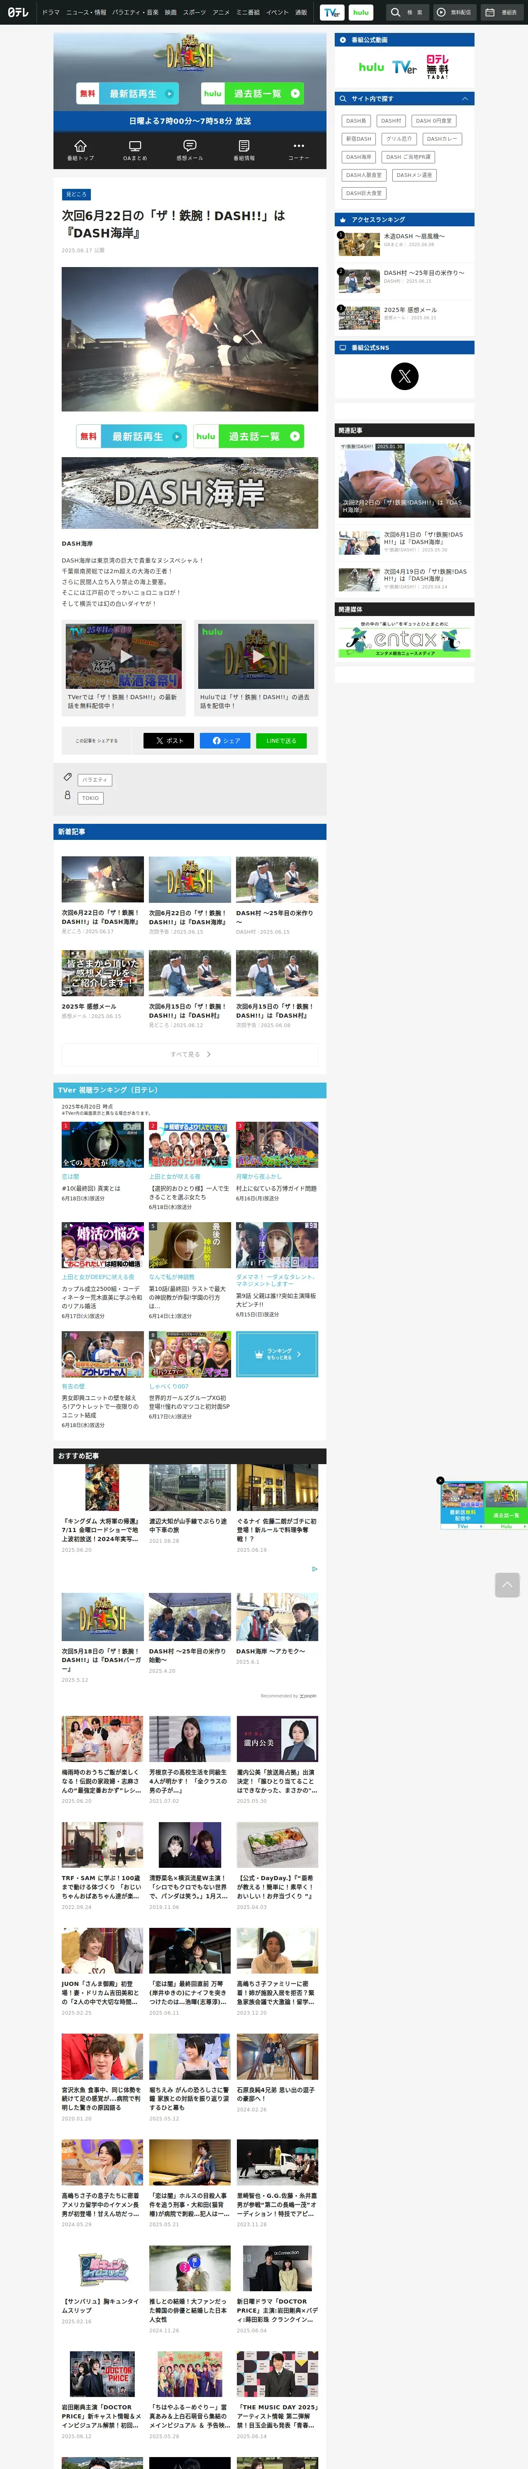The width and height of the screenshot is (528, 2469).
Task: Open 新着記事 item DASH村 ～25年目の米作り～
Action: click(x=277, y=896)
